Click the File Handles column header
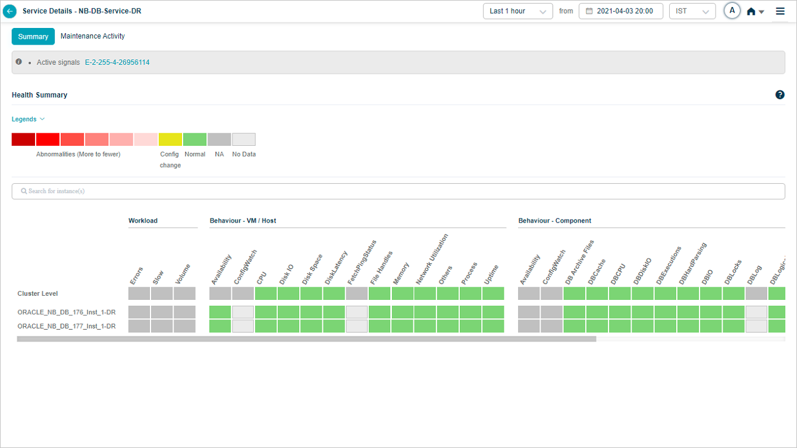The height and width of the screenshot is (448, 797). [382, 268]
